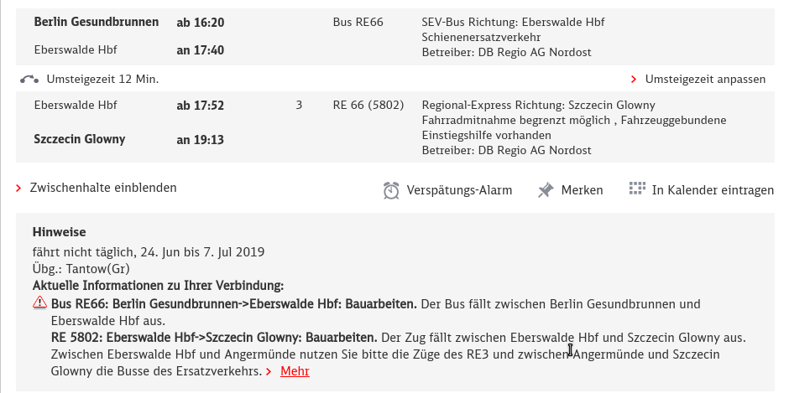Click red chevron next to Mehr

269,372
